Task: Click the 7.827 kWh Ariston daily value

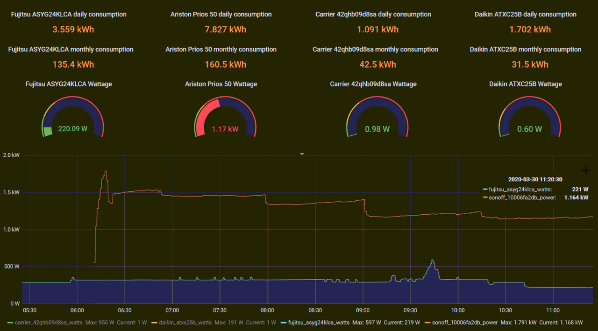Action: [225, 29]
